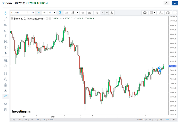Switch to the 1M interval

click(x=44, y=12)
